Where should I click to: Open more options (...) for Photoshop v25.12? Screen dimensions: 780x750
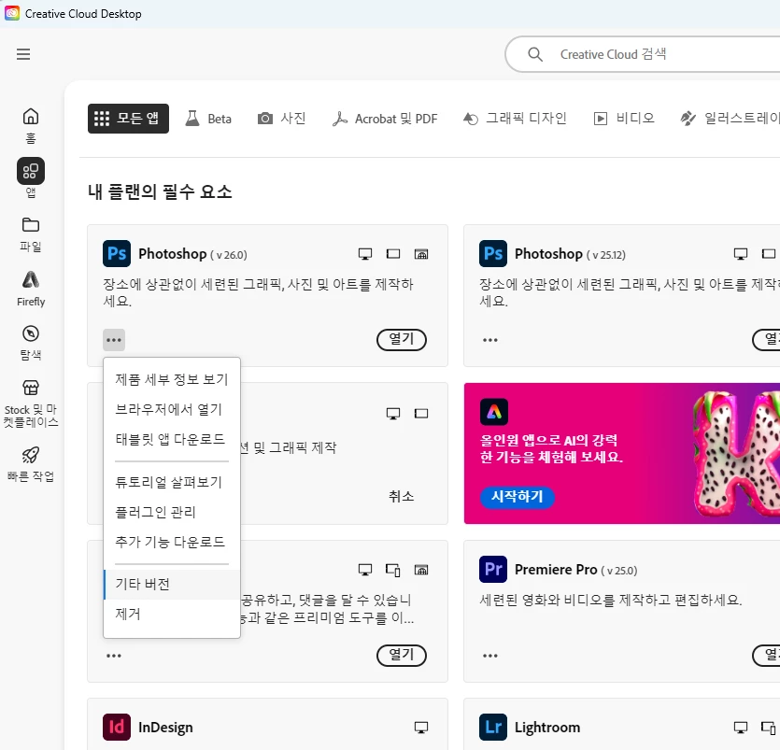(490, 340)
